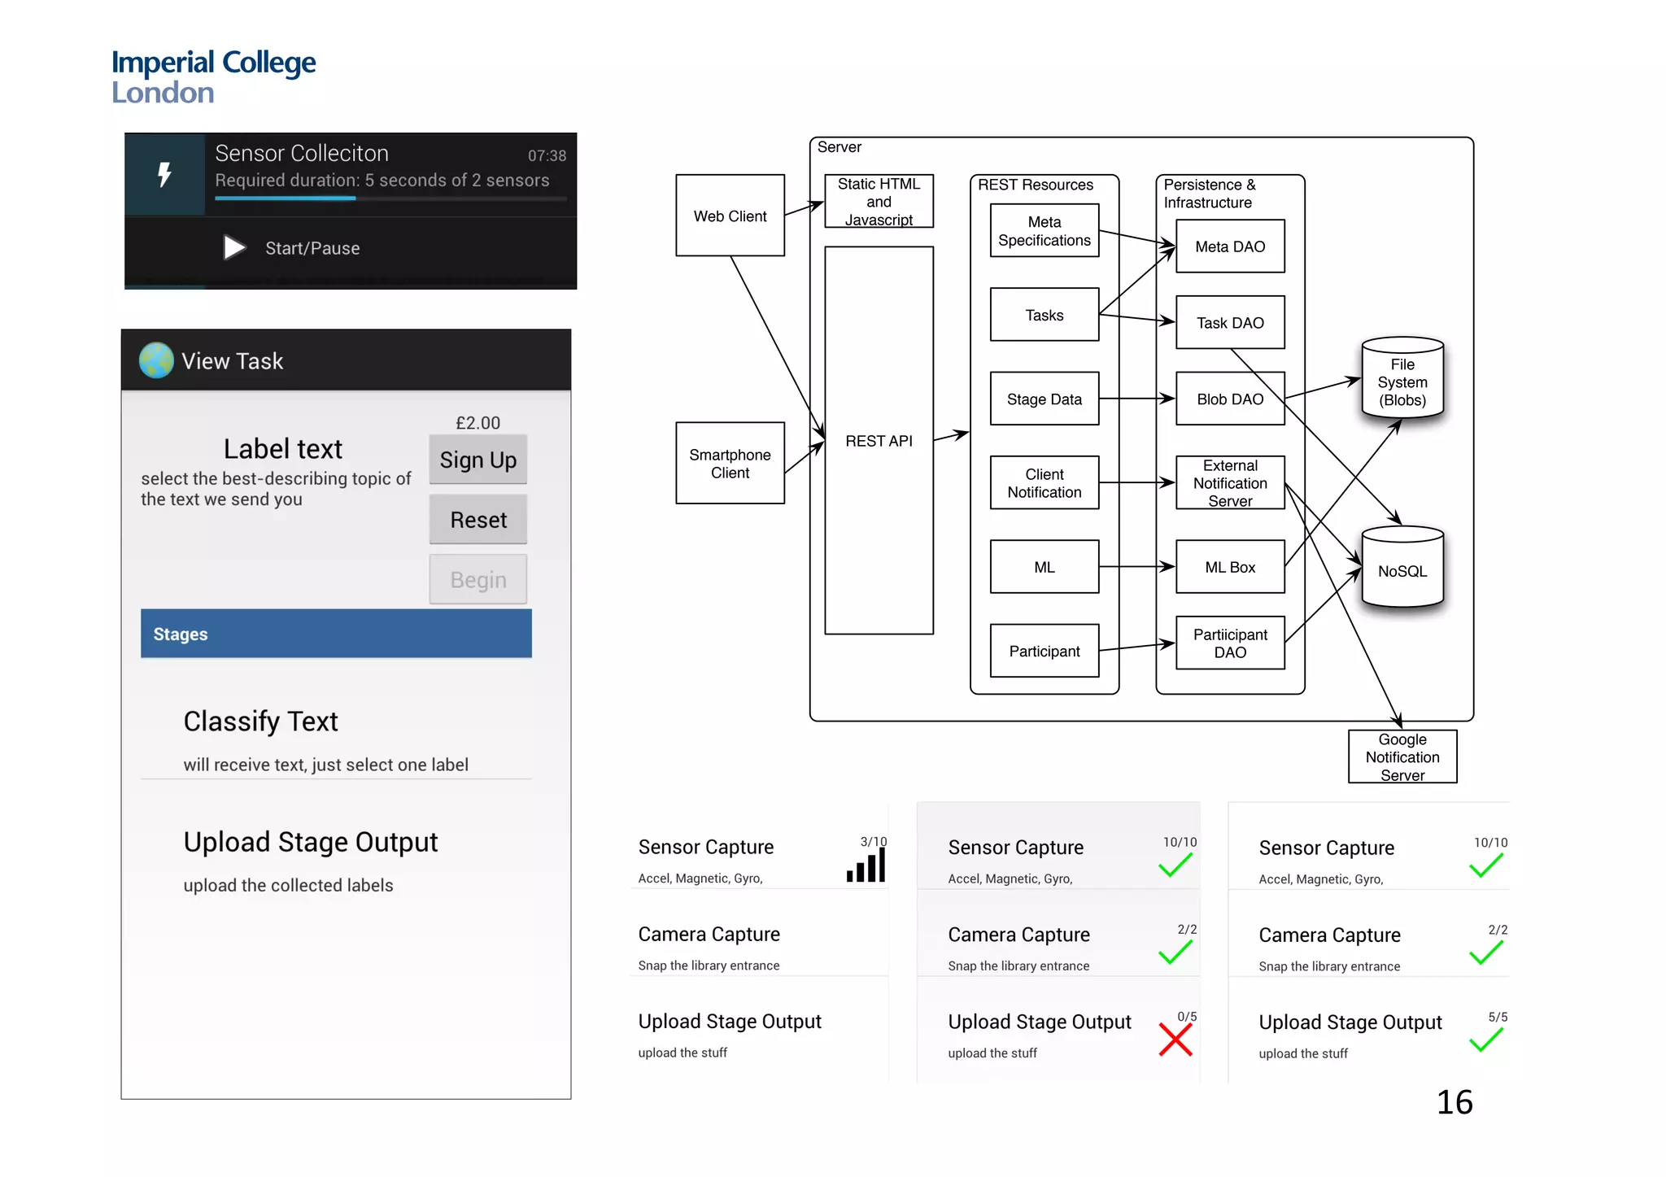1666x1177 pixels.
Task: Click the Google Notification Server box
Action: pyautogui.click(x=1402, y=756)
